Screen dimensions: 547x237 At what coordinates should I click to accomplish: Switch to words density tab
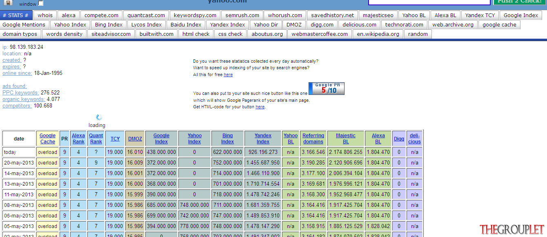click(64, 34)
